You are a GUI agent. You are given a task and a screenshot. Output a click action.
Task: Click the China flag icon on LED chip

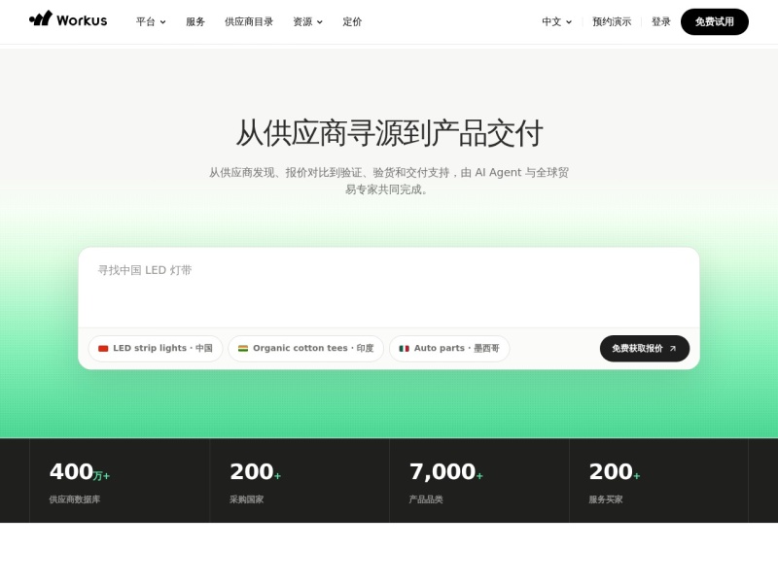coord(103,349)
